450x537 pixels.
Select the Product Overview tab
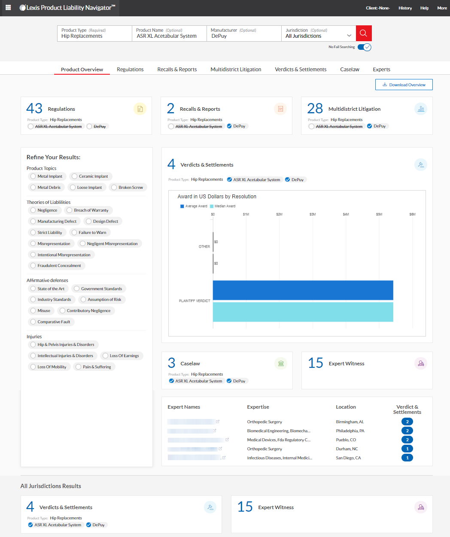[82, 70]
